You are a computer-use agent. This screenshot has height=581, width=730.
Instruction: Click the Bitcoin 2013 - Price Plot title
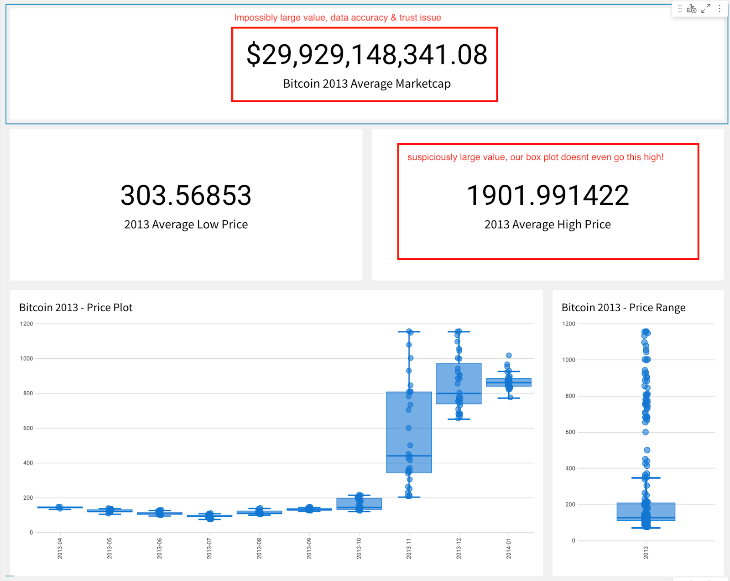(76, 308)
